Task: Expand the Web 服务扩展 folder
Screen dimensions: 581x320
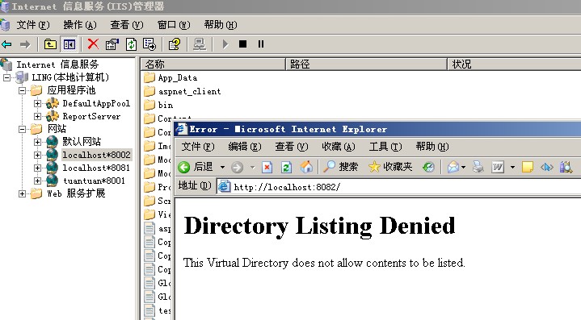Action: (x=23, y=193)
